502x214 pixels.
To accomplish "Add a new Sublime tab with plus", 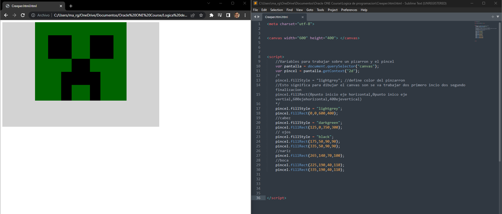I will coord(493,17).
